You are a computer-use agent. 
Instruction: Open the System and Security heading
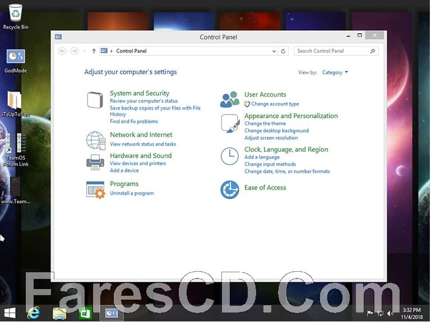[x=140, y=93]
